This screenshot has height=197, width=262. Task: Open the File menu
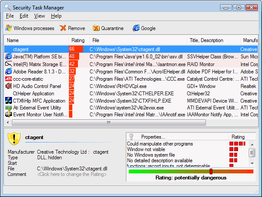(10, 16)
